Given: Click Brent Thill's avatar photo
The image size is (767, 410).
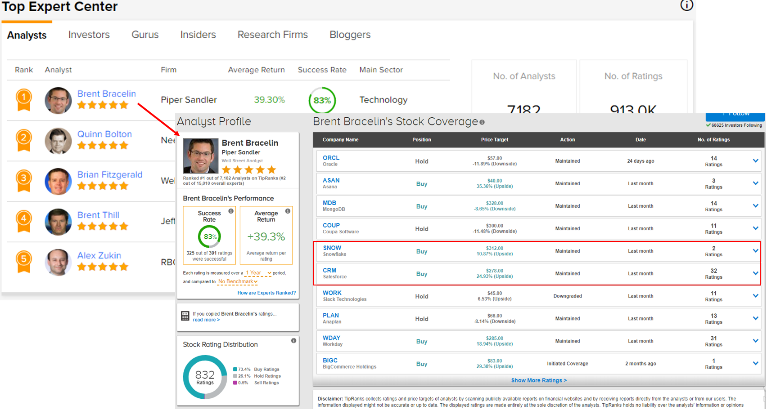Looking at the screenshot, I should (x=58, y=222).
